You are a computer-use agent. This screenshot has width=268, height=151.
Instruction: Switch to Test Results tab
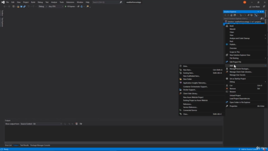tap(24, 146)
